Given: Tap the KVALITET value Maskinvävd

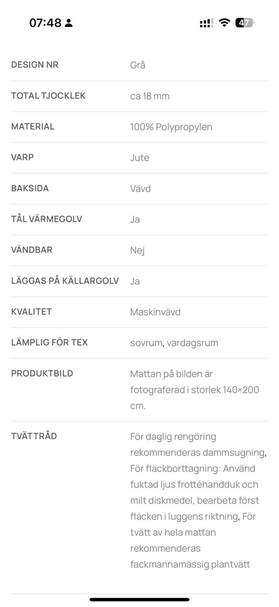Looking at the screenshot, I should pos(155,312).
